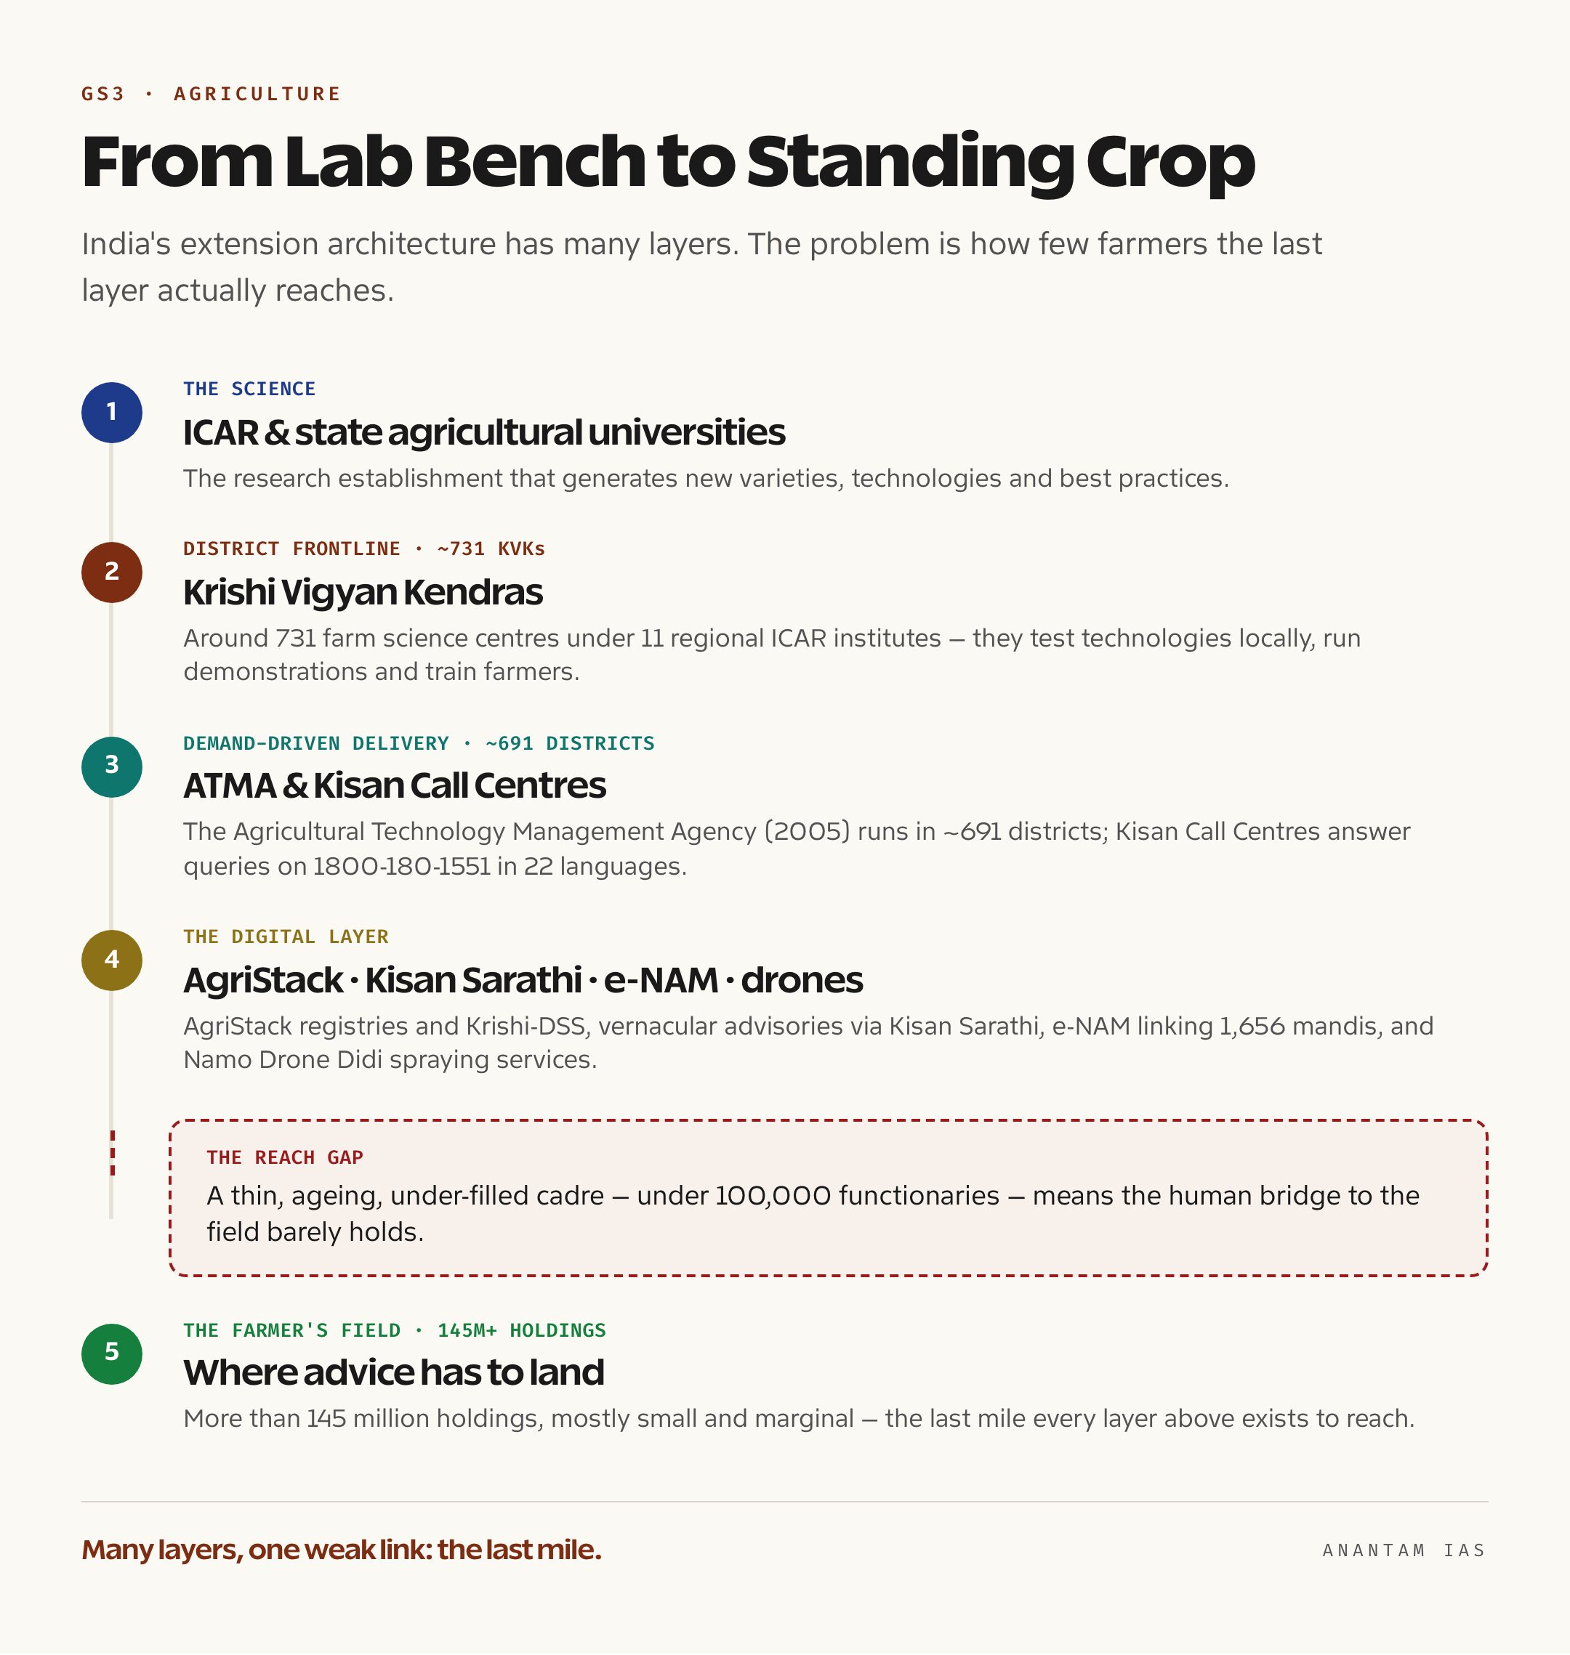The width and height of the screenshot is (1570, 1655).
Task: Click the teal number 3 circle
Action: tap(111, 766)
